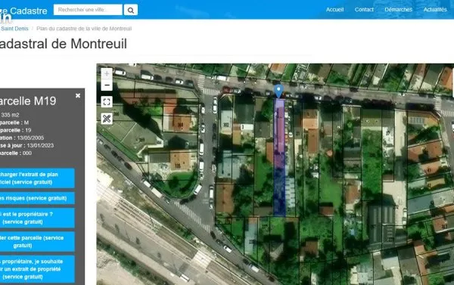
Task: Zoom in on the map
Action: tap(107, 73)
